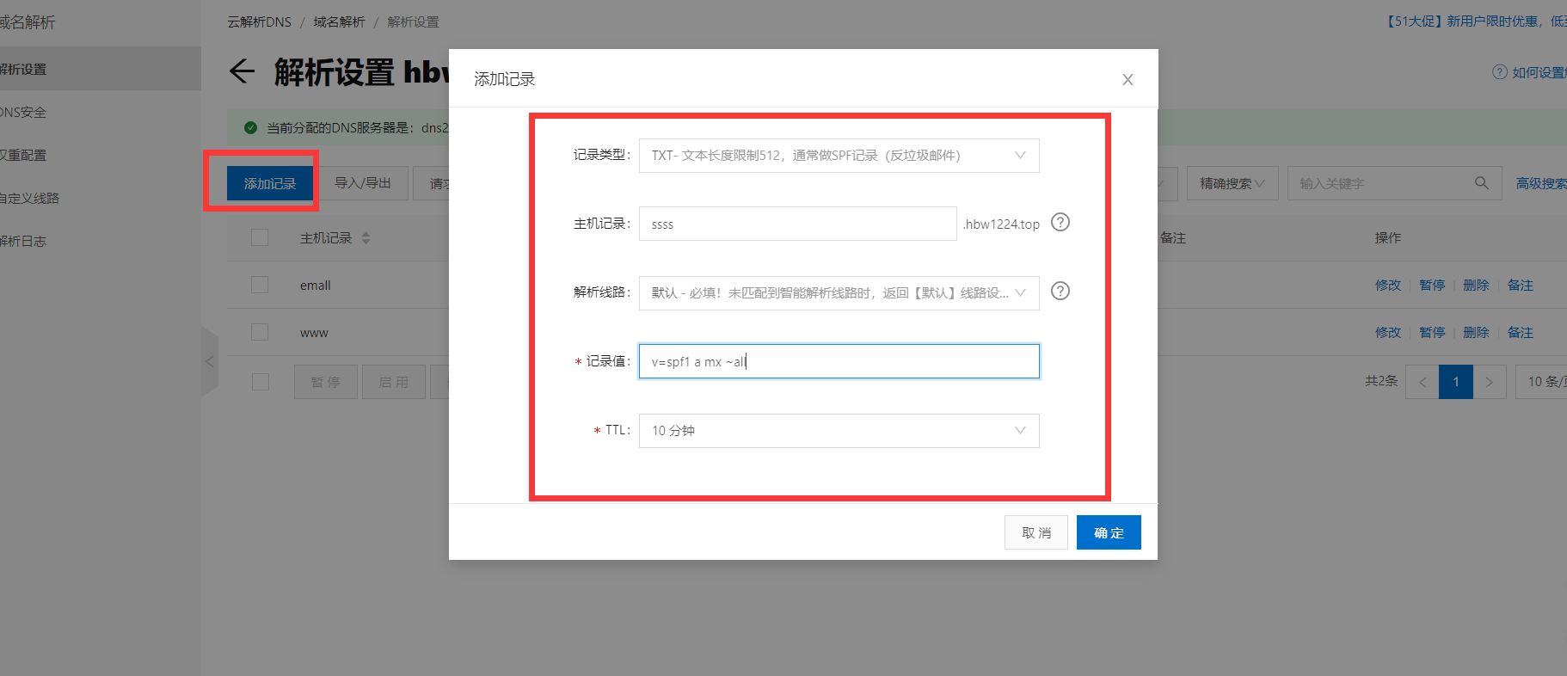Viewport: 1567px width, 676px height.
Task: Close the 添加记录 dialog with X
Action: pos(1128,80)
